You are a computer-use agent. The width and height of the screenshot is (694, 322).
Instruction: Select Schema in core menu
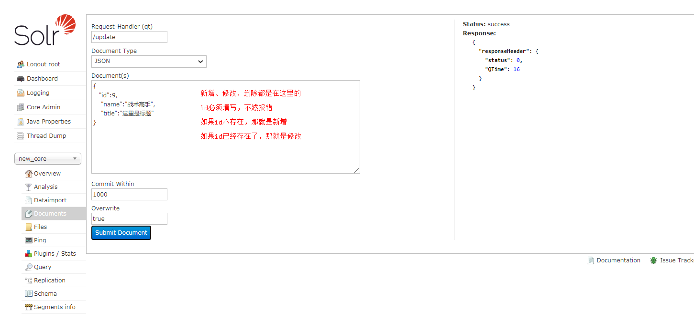coord(54,294)
